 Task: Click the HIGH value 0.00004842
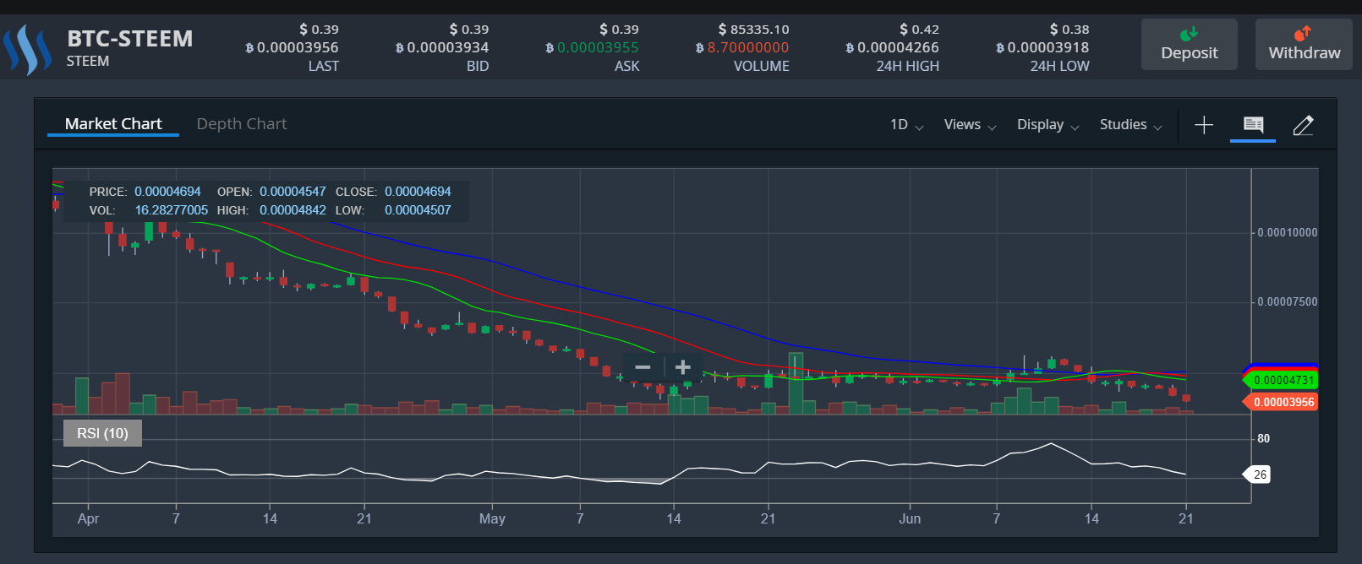click(293, 210)
